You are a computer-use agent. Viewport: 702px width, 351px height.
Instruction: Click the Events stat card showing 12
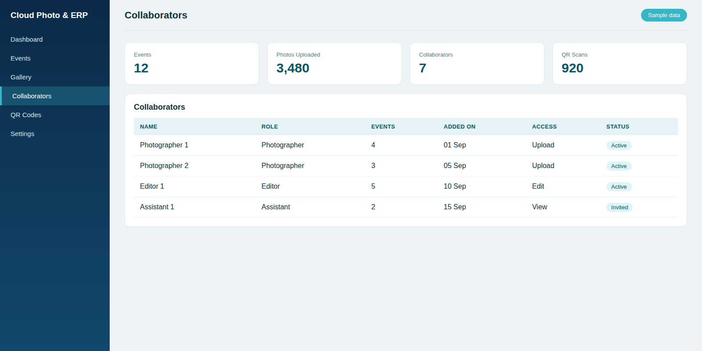coord(192,64)
